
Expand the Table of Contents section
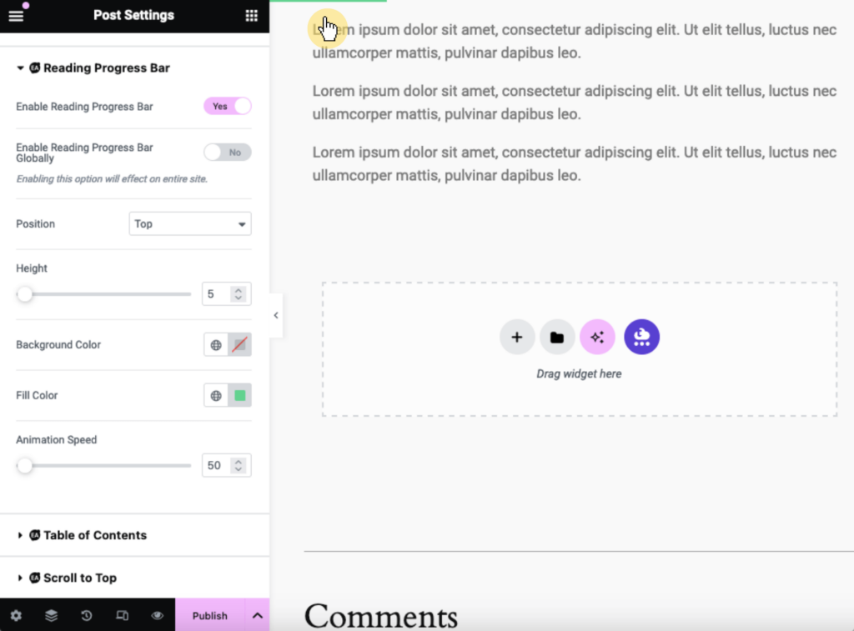[20, 535]
